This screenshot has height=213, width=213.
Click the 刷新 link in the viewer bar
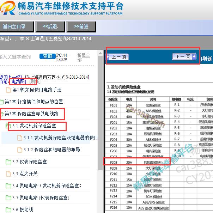207,59
